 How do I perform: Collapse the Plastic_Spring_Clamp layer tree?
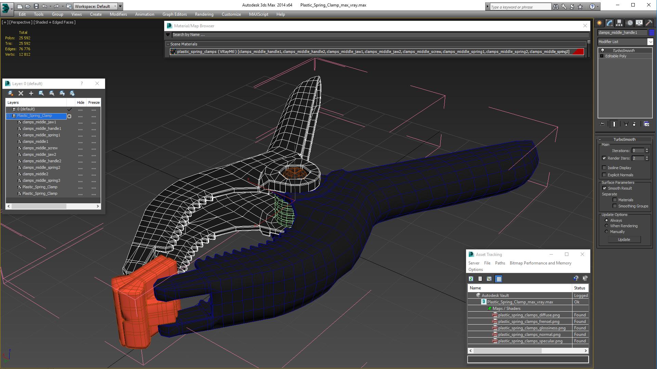click(9, 116)
